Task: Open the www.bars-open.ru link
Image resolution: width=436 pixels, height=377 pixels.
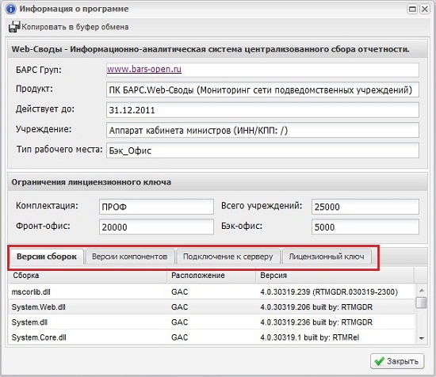Action: tap(144, 69)
